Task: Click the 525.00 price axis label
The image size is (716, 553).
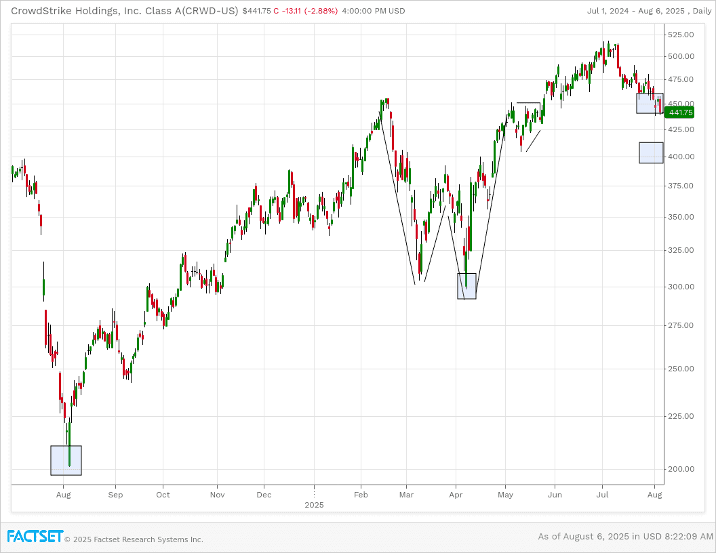Action: pos(680,35)
